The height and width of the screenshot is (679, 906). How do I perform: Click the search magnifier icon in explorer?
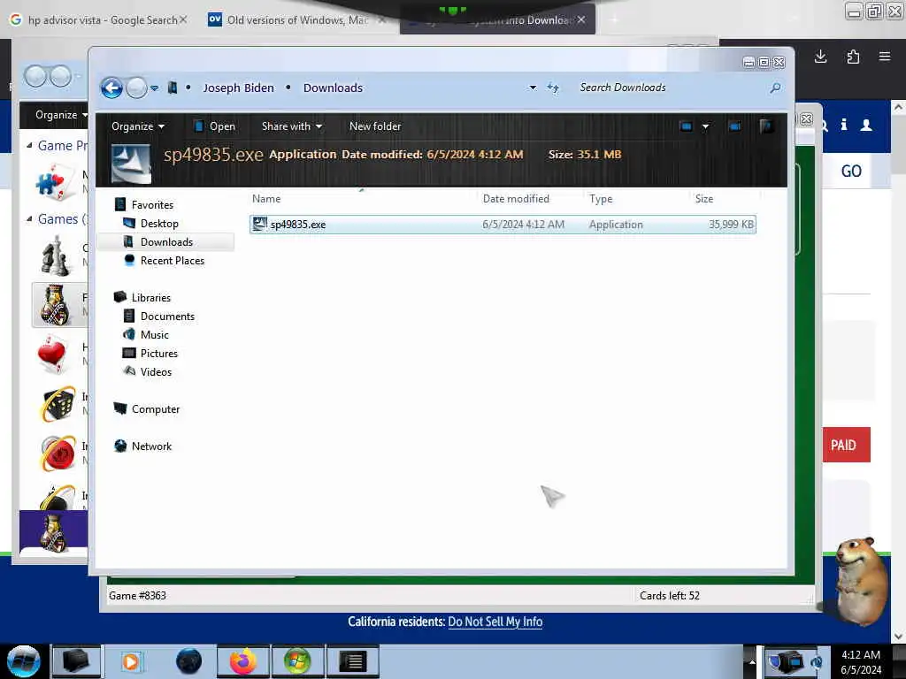pos(775,88)
